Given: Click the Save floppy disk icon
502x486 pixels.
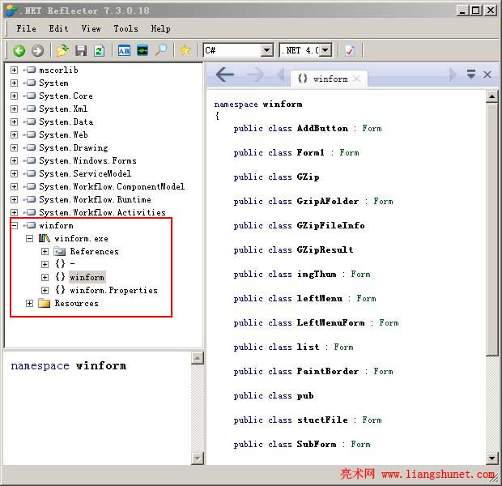Looking at the screenshot, I should [81, 50].
